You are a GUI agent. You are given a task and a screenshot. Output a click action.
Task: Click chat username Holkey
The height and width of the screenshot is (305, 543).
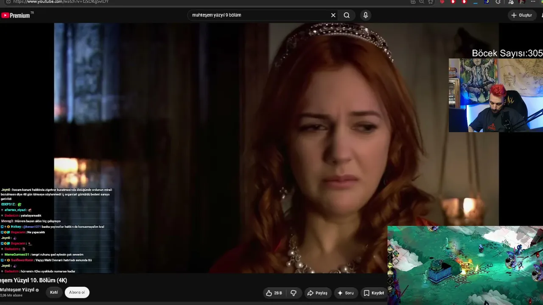[16, 227]
